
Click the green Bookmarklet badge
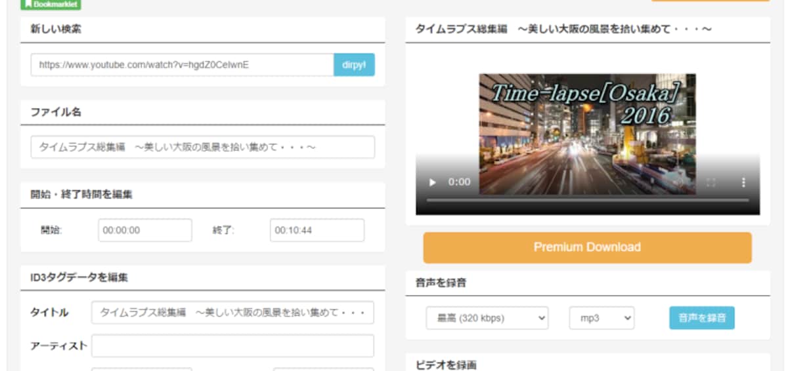pos(51,4)
